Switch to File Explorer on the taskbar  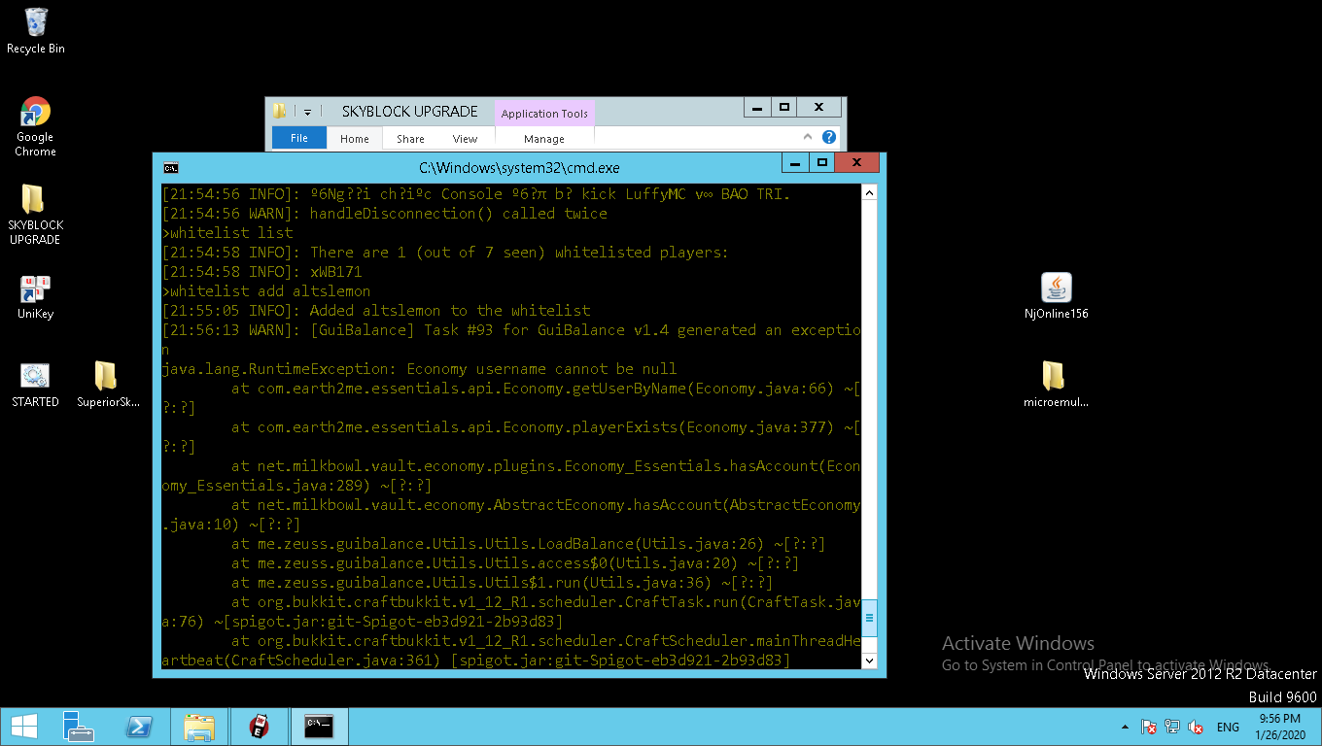pyautogui.click(x=199, y=727)
